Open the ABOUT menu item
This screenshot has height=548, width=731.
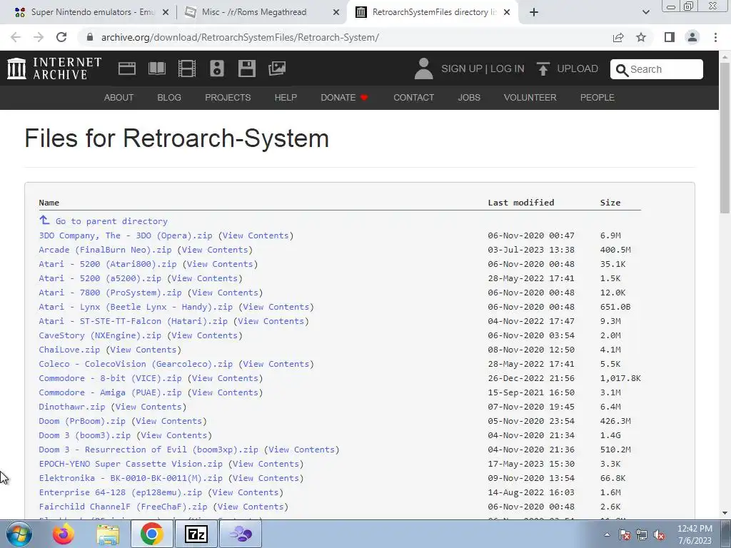(119, 97)
